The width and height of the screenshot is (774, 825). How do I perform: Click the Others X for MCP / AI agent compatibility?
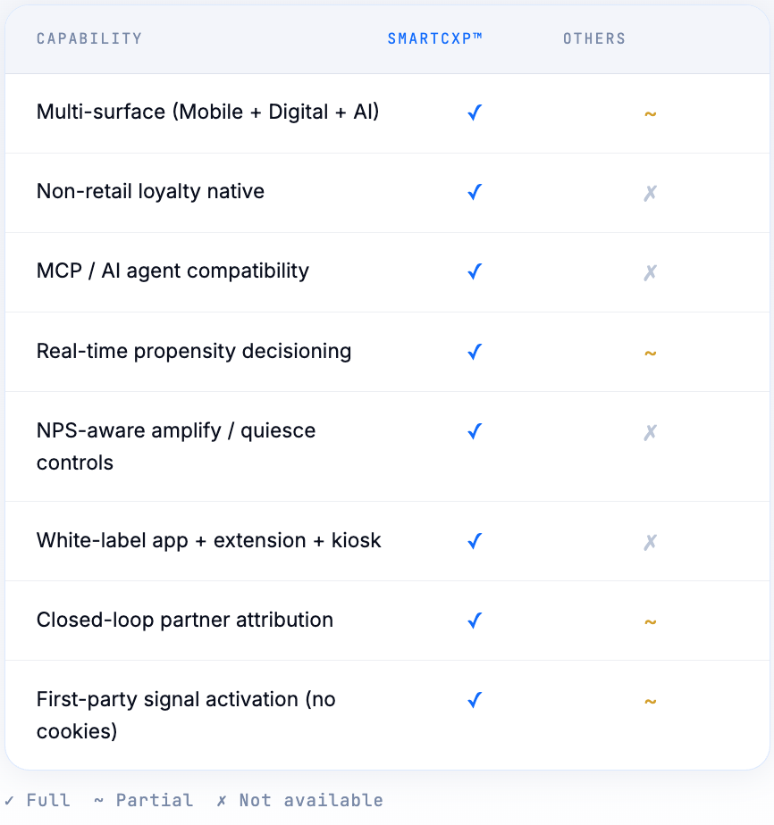(651, 272)
